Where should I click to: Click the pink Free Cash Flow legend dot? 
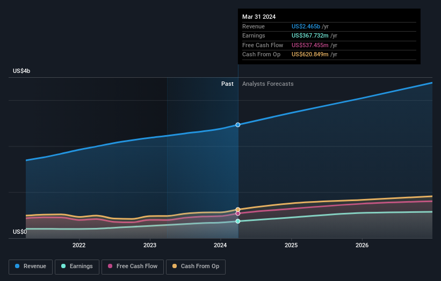point(110,266)
